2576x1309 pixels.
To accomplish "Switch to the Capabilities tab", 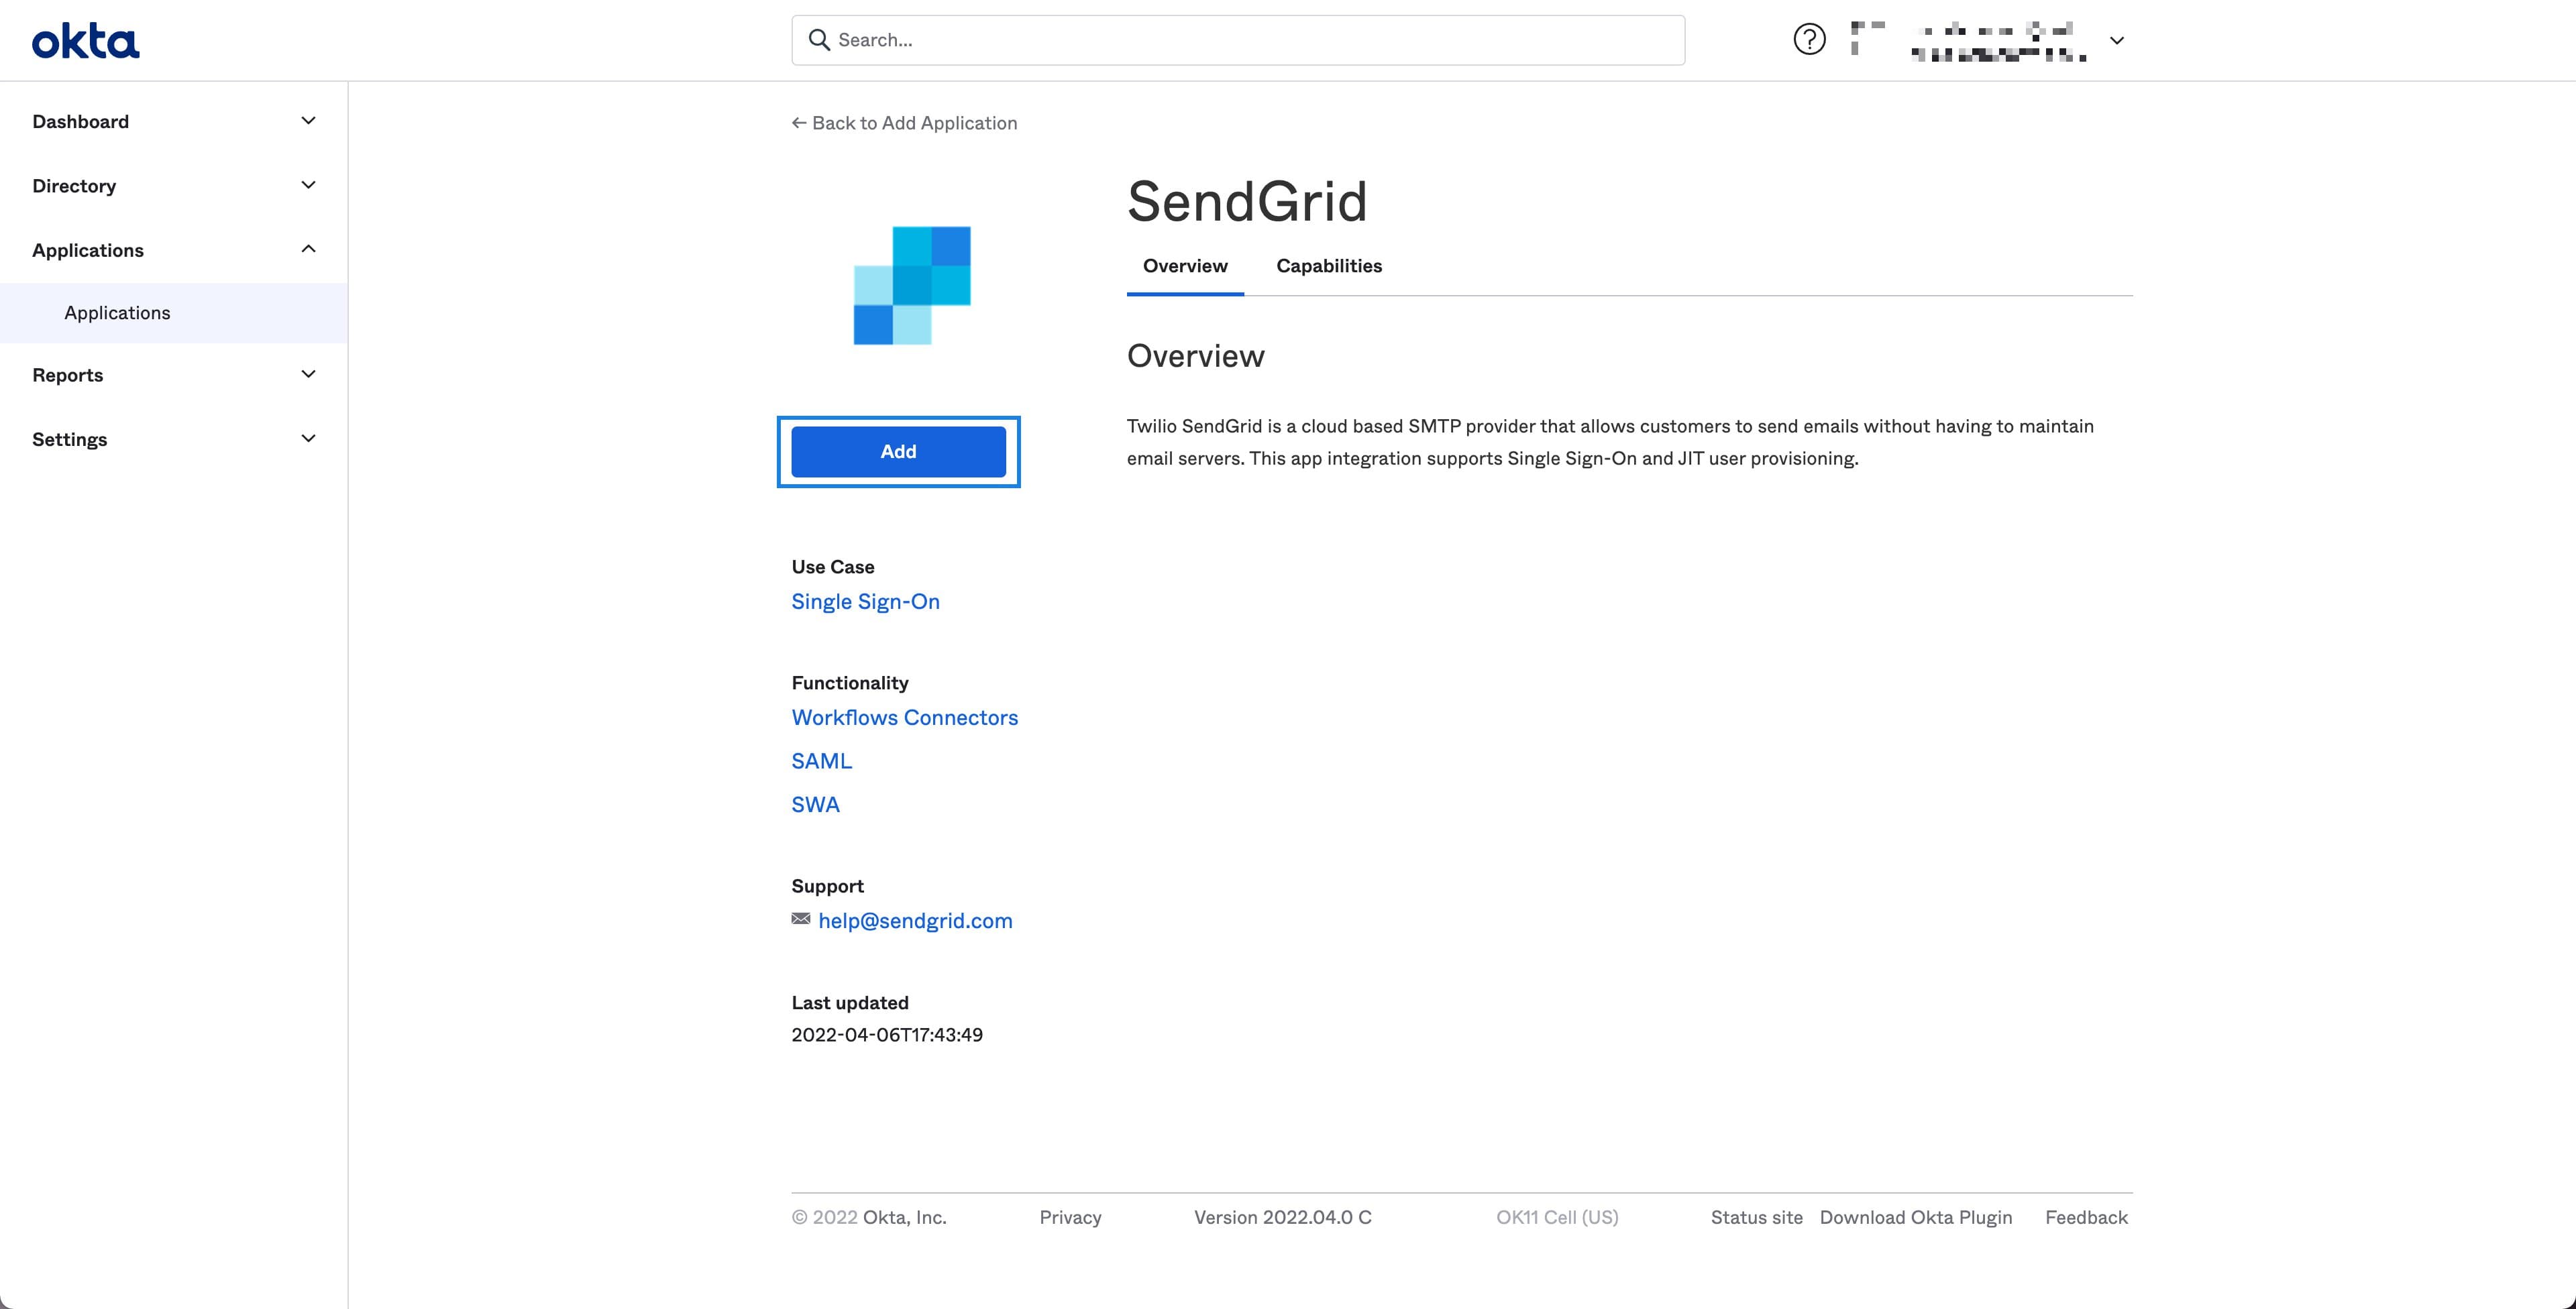I will [1328, 266].
